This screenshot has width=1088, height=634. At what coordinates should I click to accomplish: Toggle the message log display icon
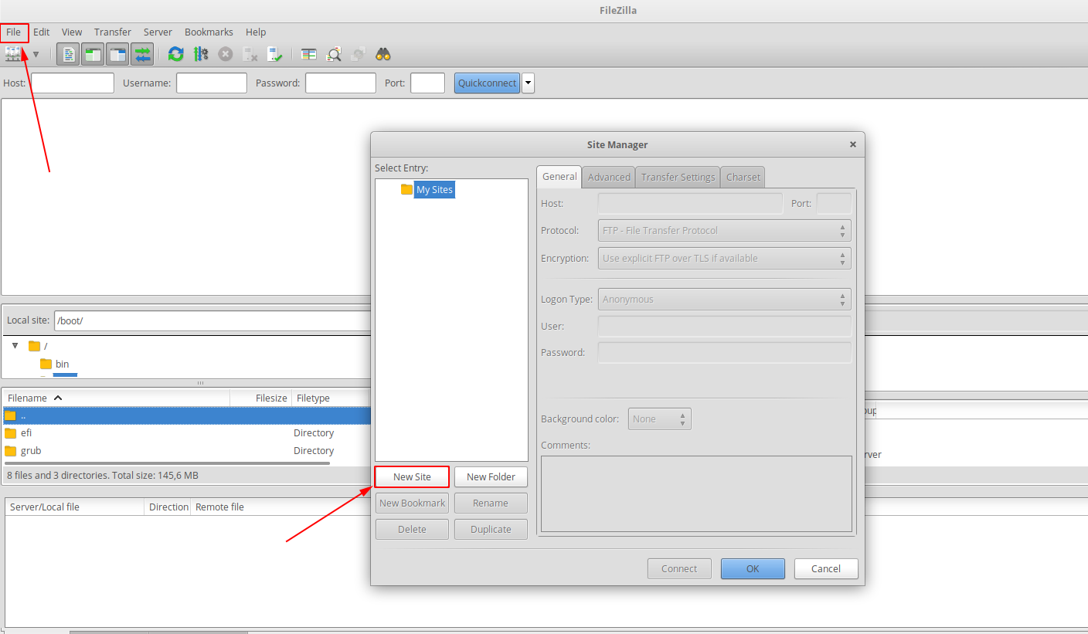click(68, 54)
